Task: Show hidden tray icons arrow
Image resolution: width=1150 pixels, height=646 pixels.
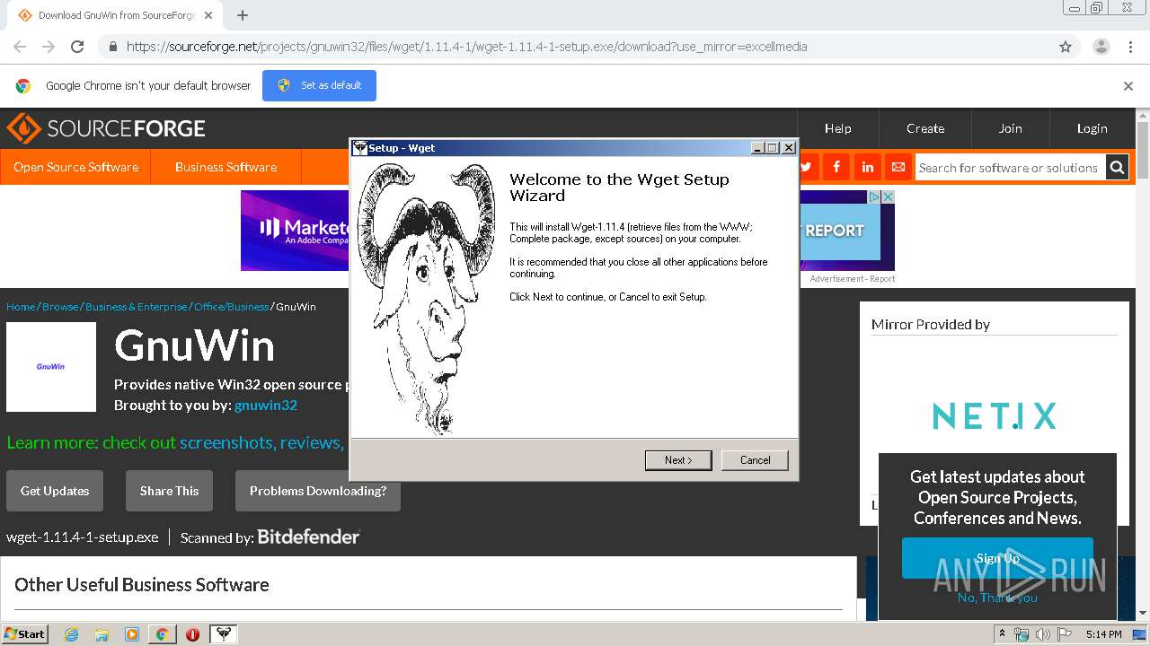Action: click(1003, 633)
